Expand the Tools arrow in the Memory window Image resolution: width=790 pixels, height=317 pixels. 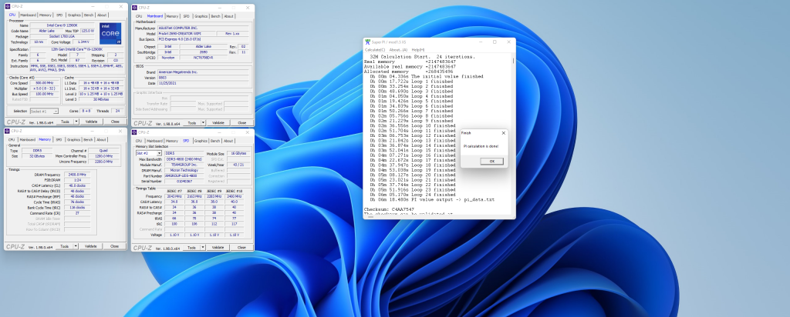[x=76, y=246]
